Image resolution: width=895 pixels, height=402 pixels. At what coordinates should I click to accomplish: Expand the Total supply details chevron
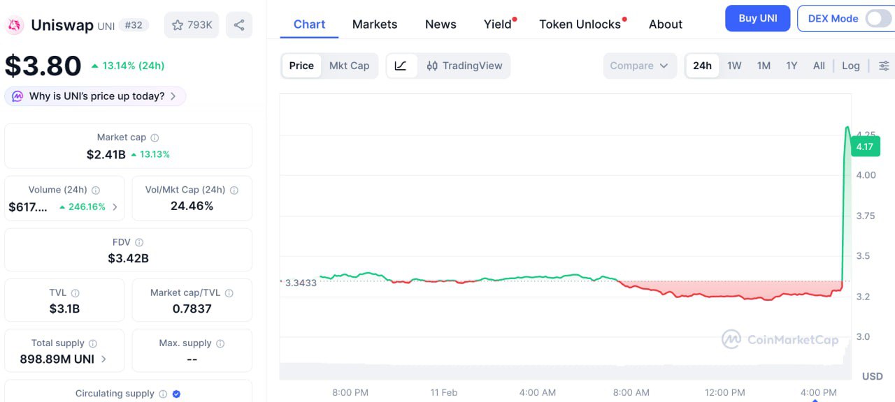104,359
